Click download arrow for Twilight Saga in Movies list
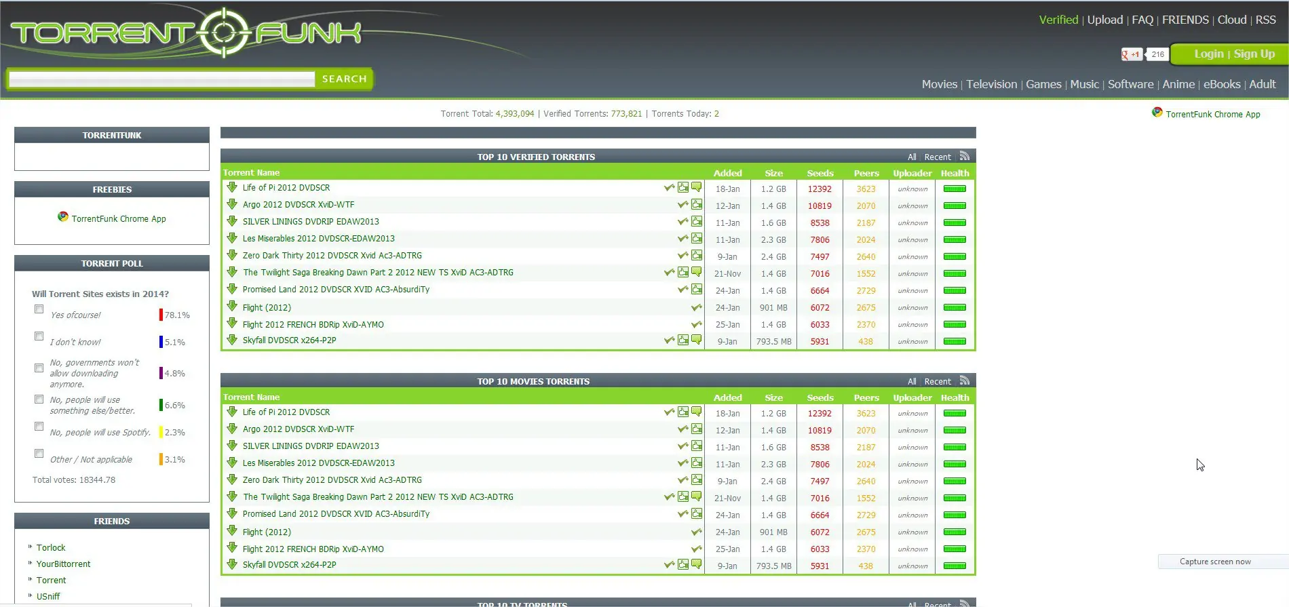This screenshot has height=607, width=1289. [x=232, y=496]
